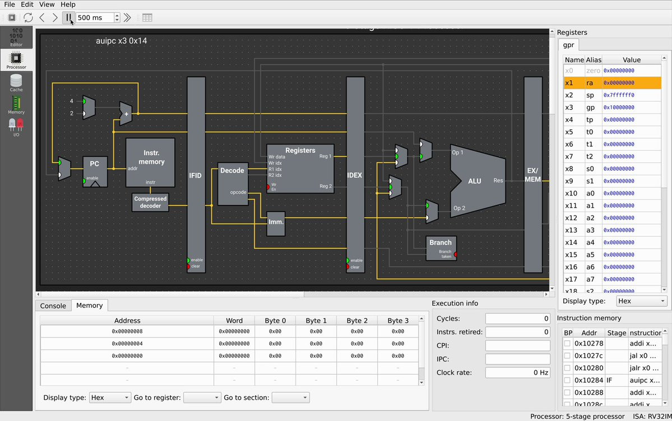
Task: Open the Registers display type dropdown
Action: click(641, 301)
